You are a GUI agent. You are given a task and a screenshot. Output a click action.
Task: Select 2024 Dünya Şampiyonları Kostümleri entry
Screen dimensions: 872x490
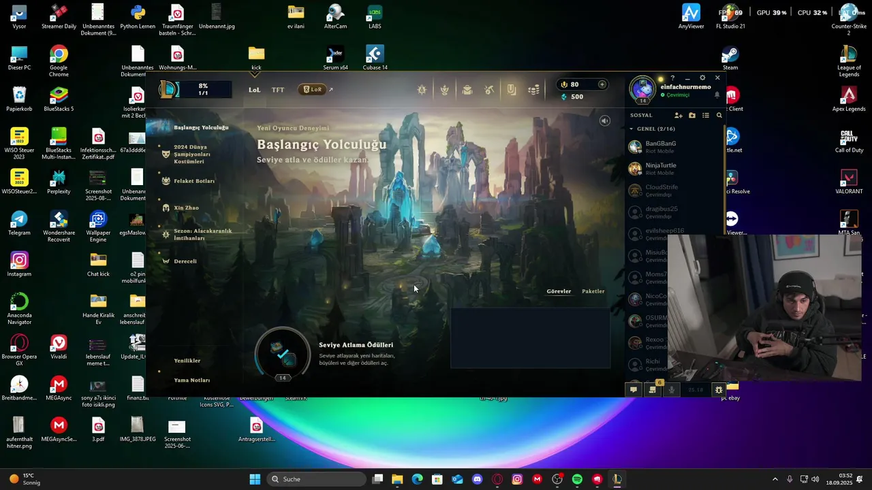point(192,154)
